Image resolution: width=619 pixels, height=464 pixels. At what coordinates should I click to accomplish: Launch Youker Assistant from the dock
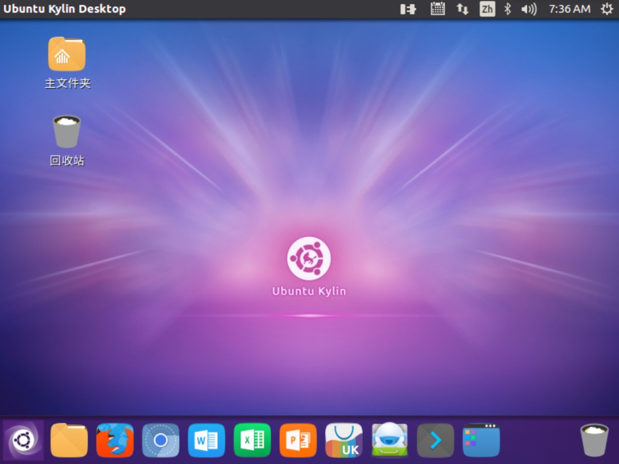(389, 440)
